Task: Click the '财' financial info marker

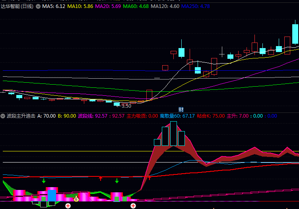Action: (181, 109)
